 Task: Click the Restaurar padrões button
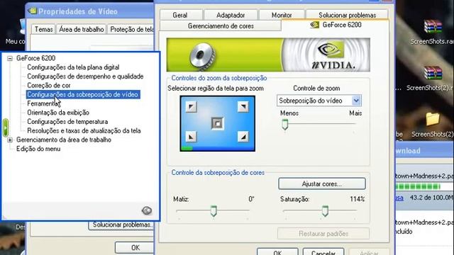click(x=323, y=234)
